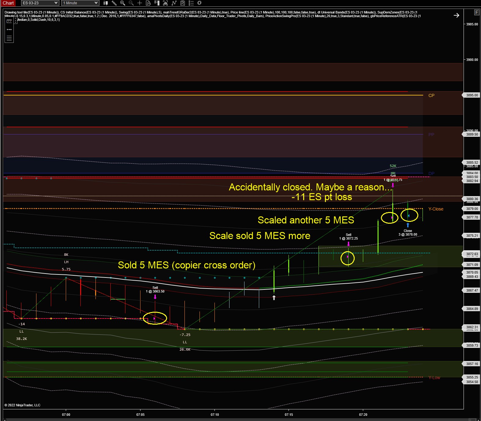Click the 3862.31 price marker
Viewport: 481px width, 421px height.
[471, 327]
